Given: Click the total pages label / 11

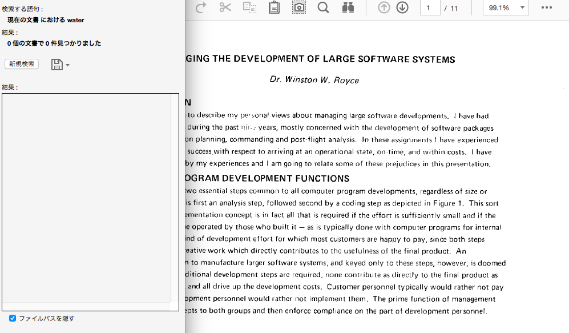Looking at the screenshot, I should (x=451, y=8).
